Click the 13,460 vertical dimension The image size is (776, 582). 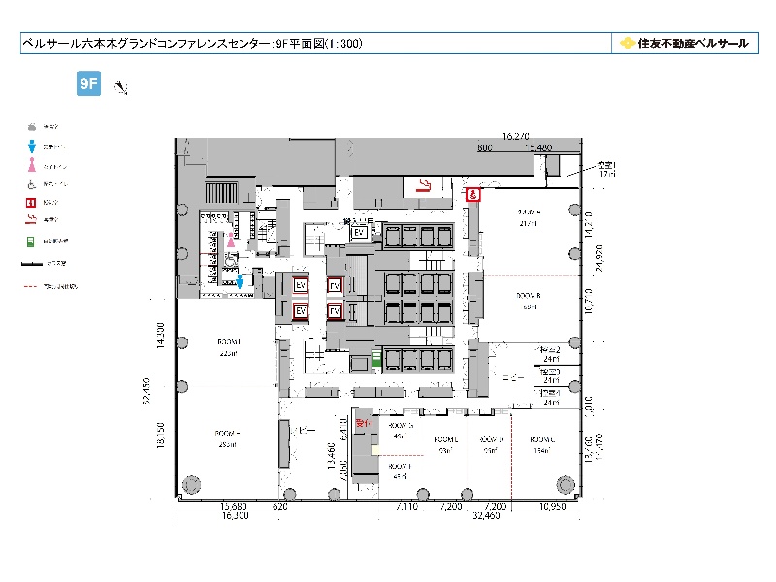[332, 456]
